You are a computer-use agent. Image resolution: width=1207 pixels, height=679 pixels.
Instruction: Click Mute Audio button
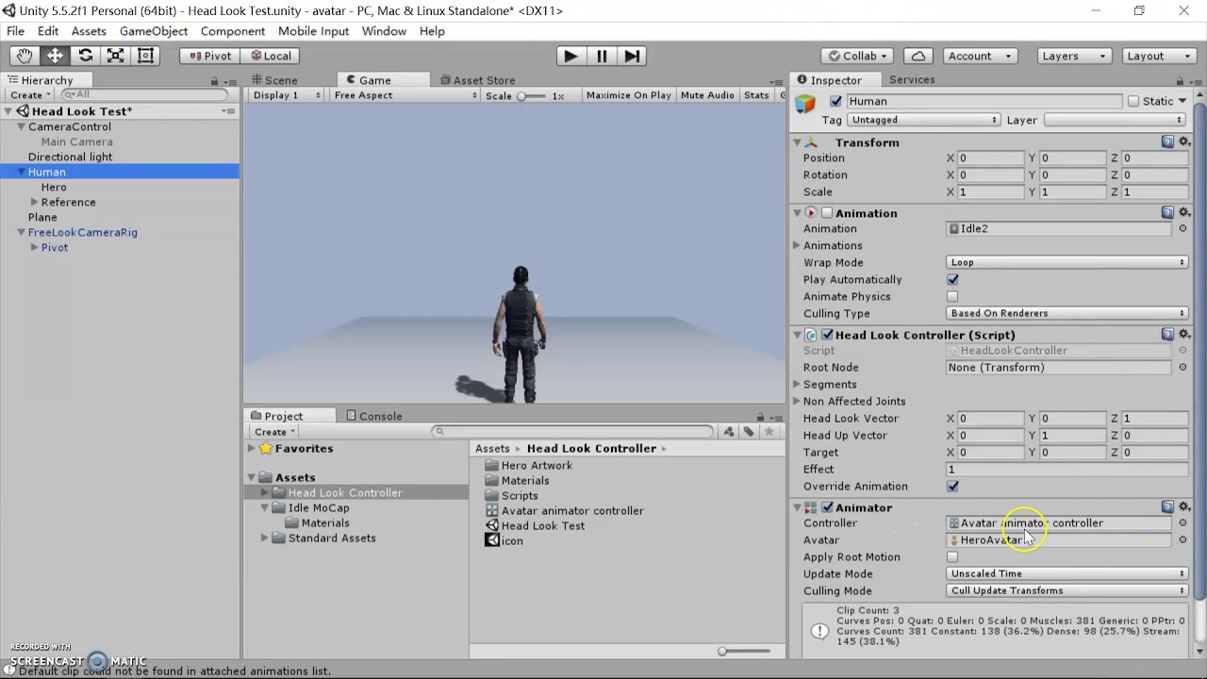[707, 95]
